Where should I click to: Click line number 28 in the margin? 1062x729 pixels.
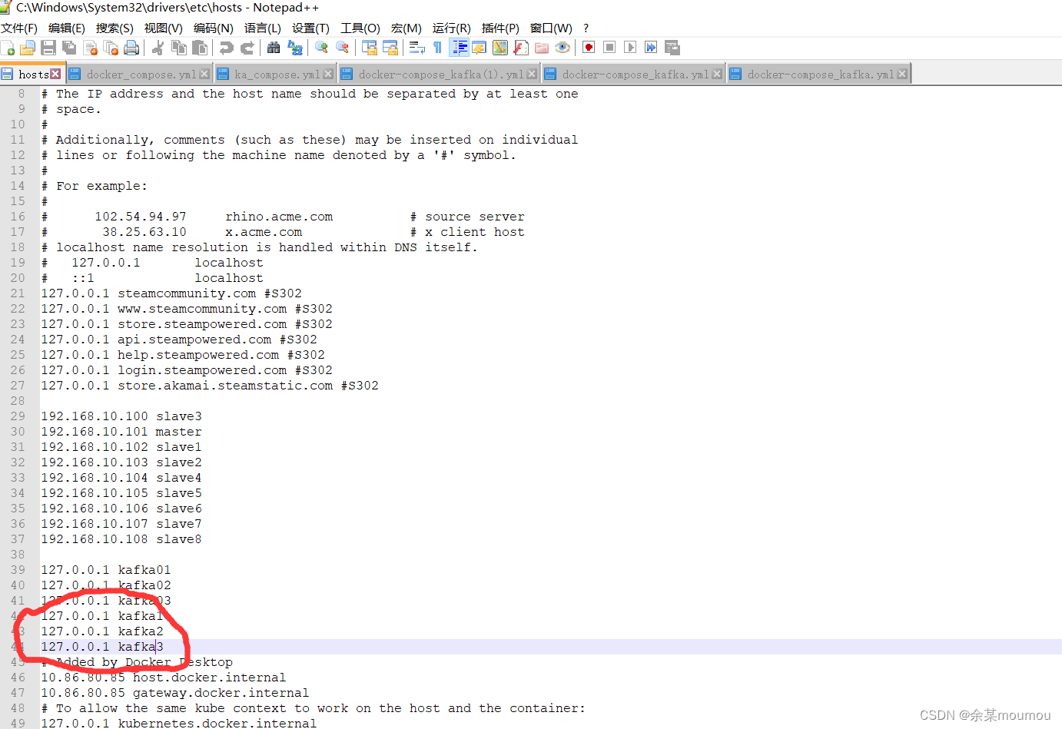tap(18, 401)
